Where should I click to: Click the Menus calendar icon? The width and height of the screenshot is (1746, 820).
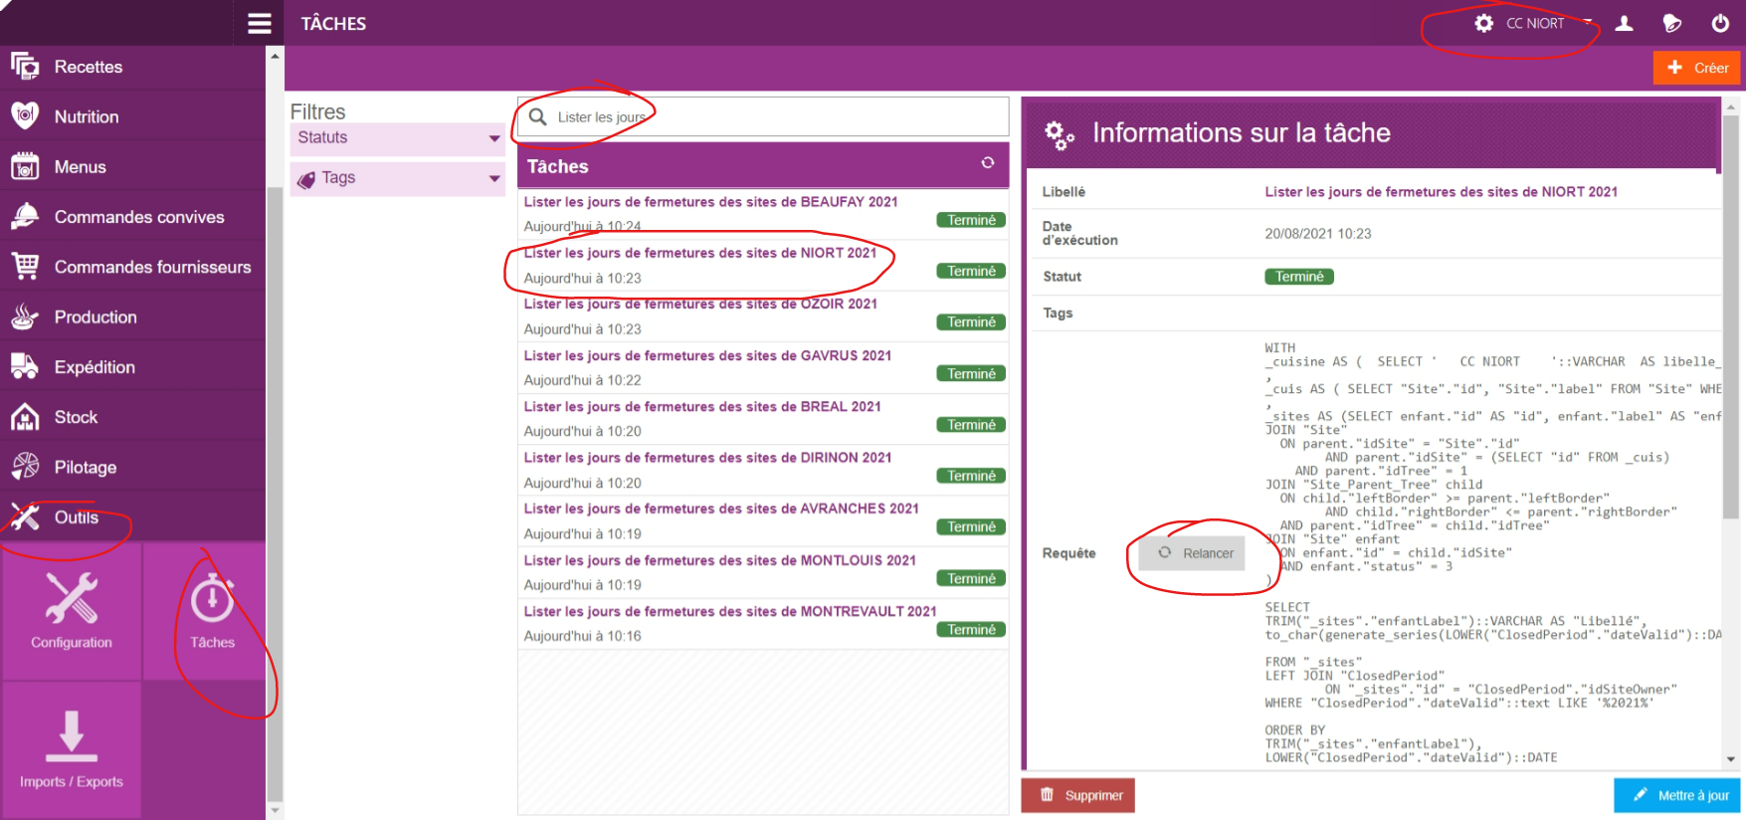coord(25,166)
